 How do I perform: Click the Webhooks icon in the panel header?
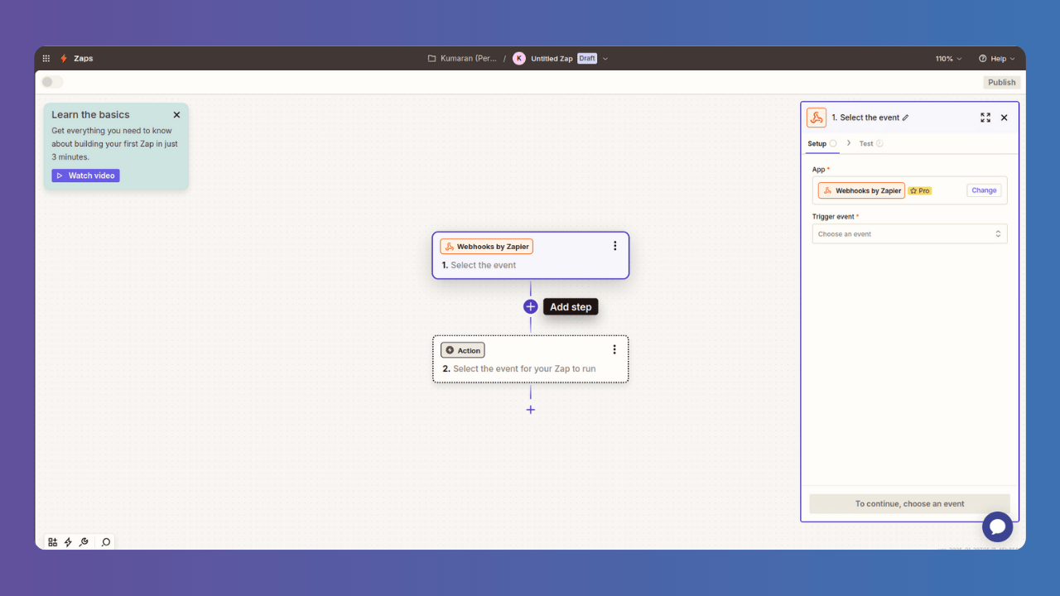click(x=817, y=118)
